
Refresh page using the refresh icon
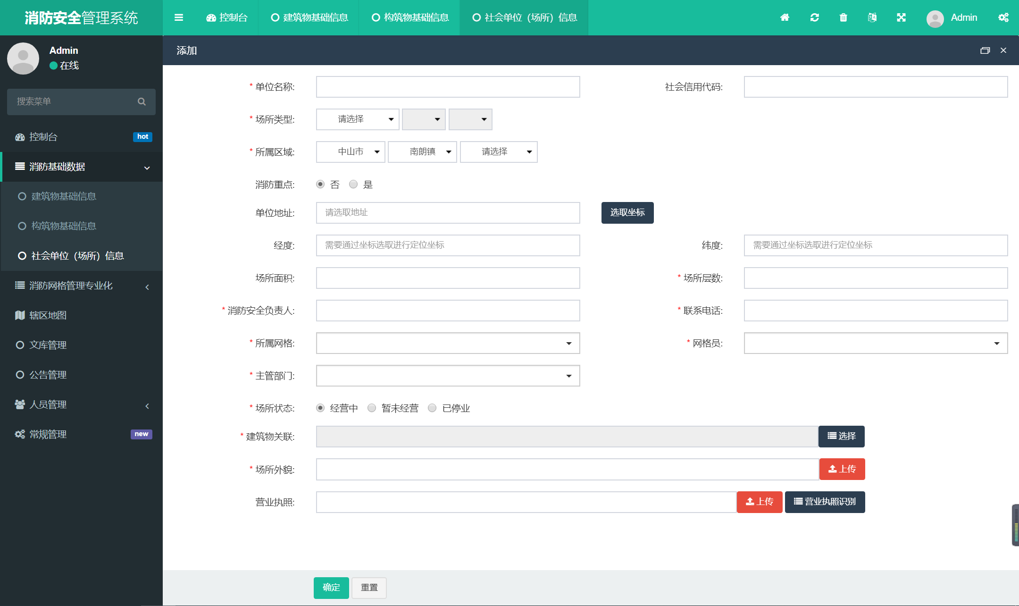[814, 17]
